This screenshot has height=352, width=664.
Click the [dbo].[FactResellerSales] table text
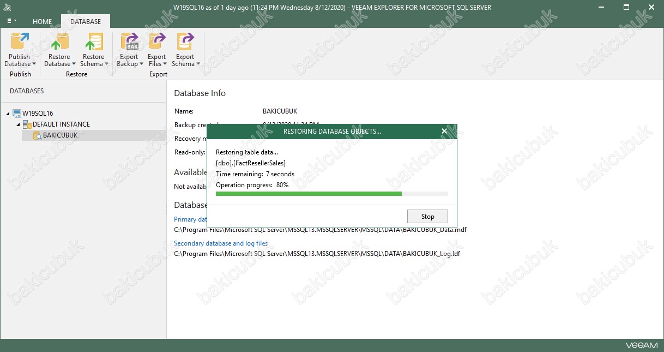[251, 163]
